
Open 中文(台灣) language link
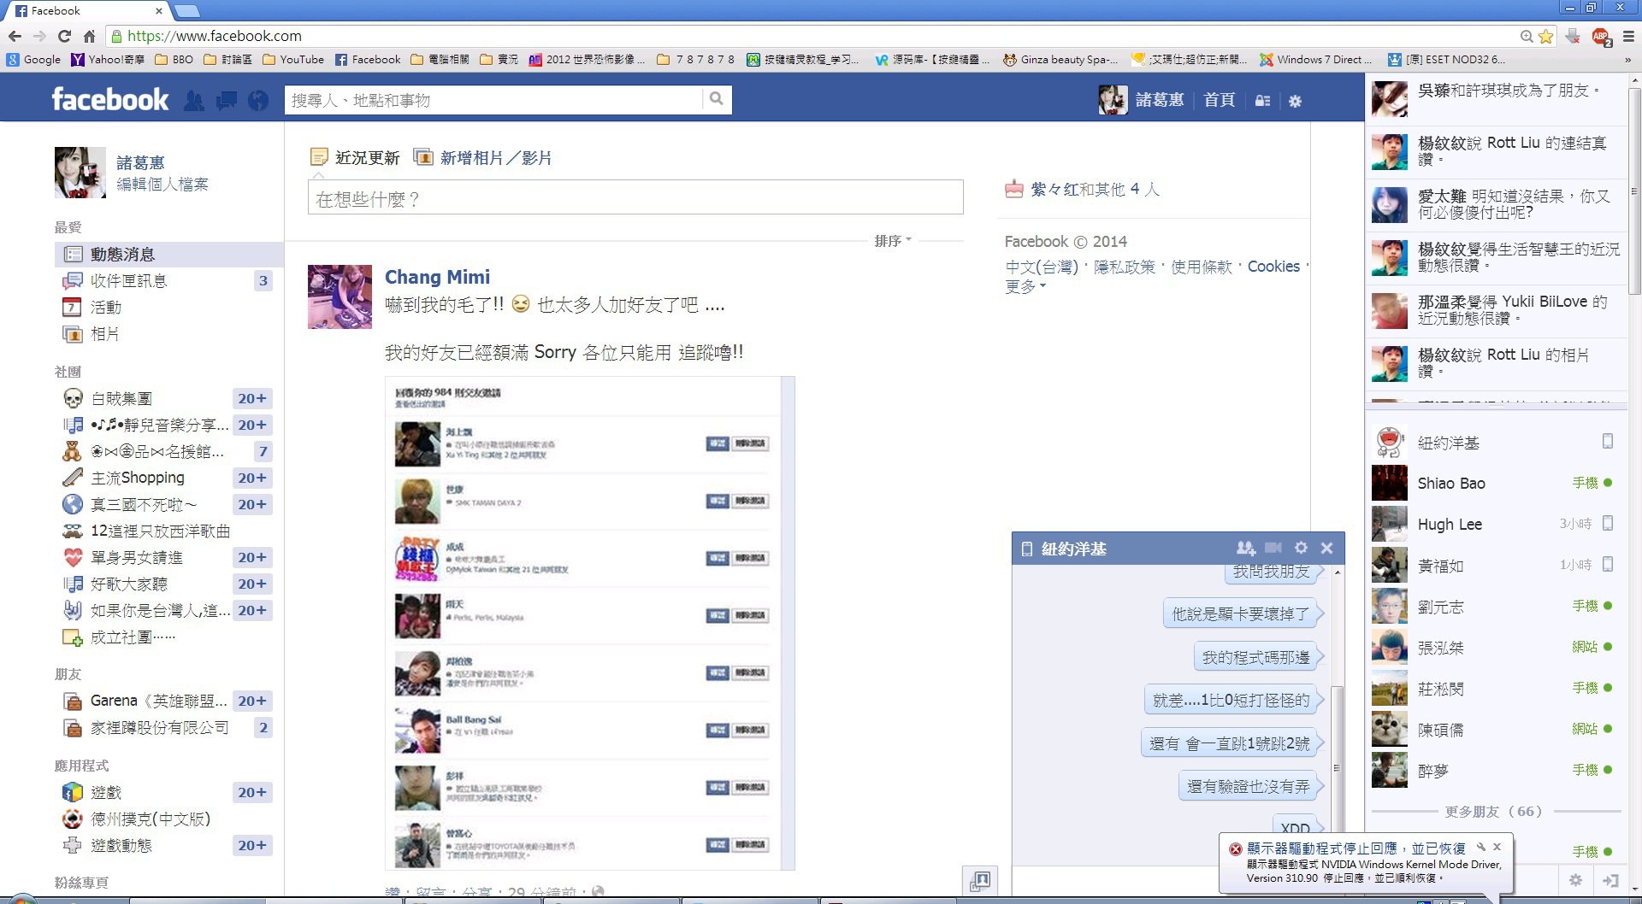pyautogui.click(x=1042, y=267)
